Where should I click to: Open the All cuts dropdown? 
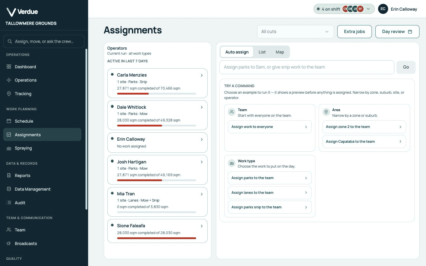pos(295,32)
